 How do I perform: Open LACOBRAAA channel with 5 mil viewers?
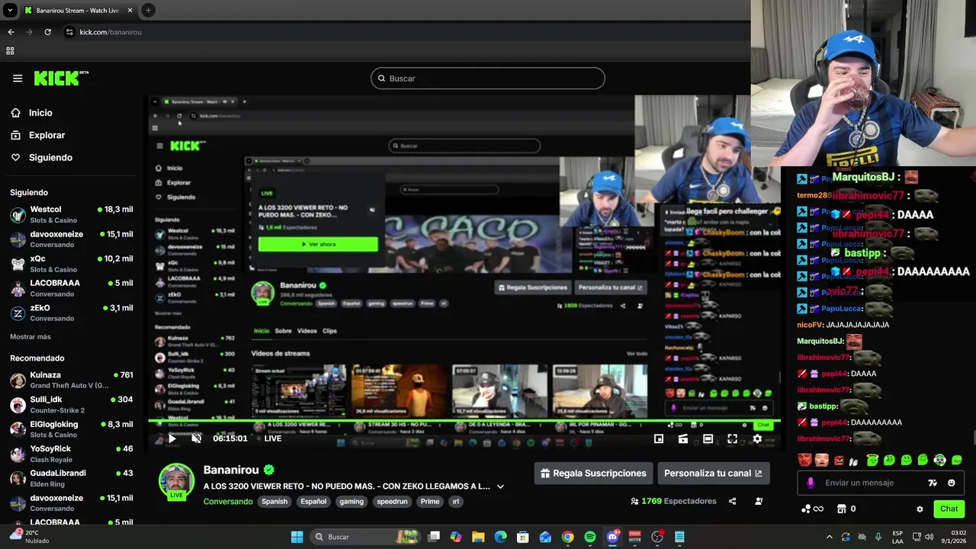(71, 287)
